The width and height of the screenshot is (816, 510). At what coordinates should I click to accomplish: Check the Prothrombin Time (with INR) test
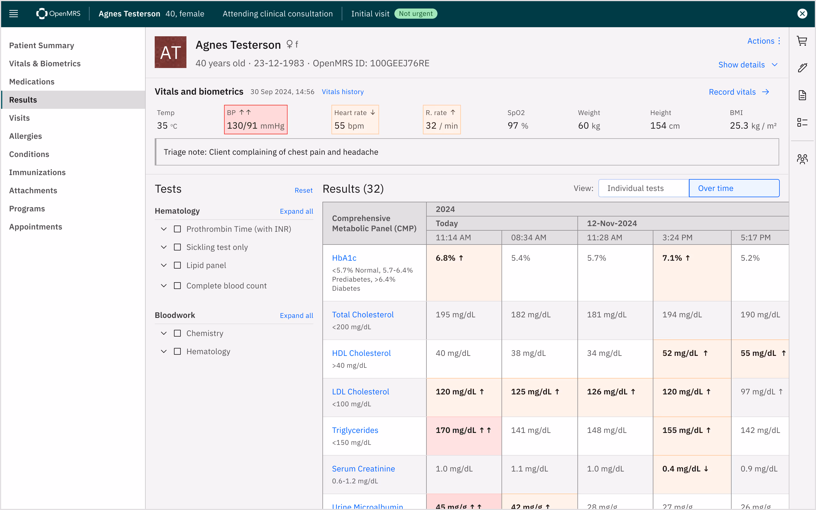pyautogui.click(x=177, y=229)
